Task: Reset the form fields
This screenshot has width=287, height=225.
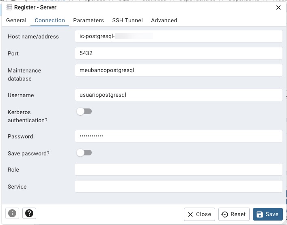Action: [x=234, y=214]
